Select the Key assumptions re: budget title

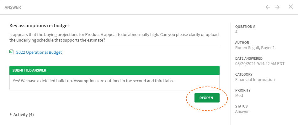pyautogui.click(x=39, y=26)
